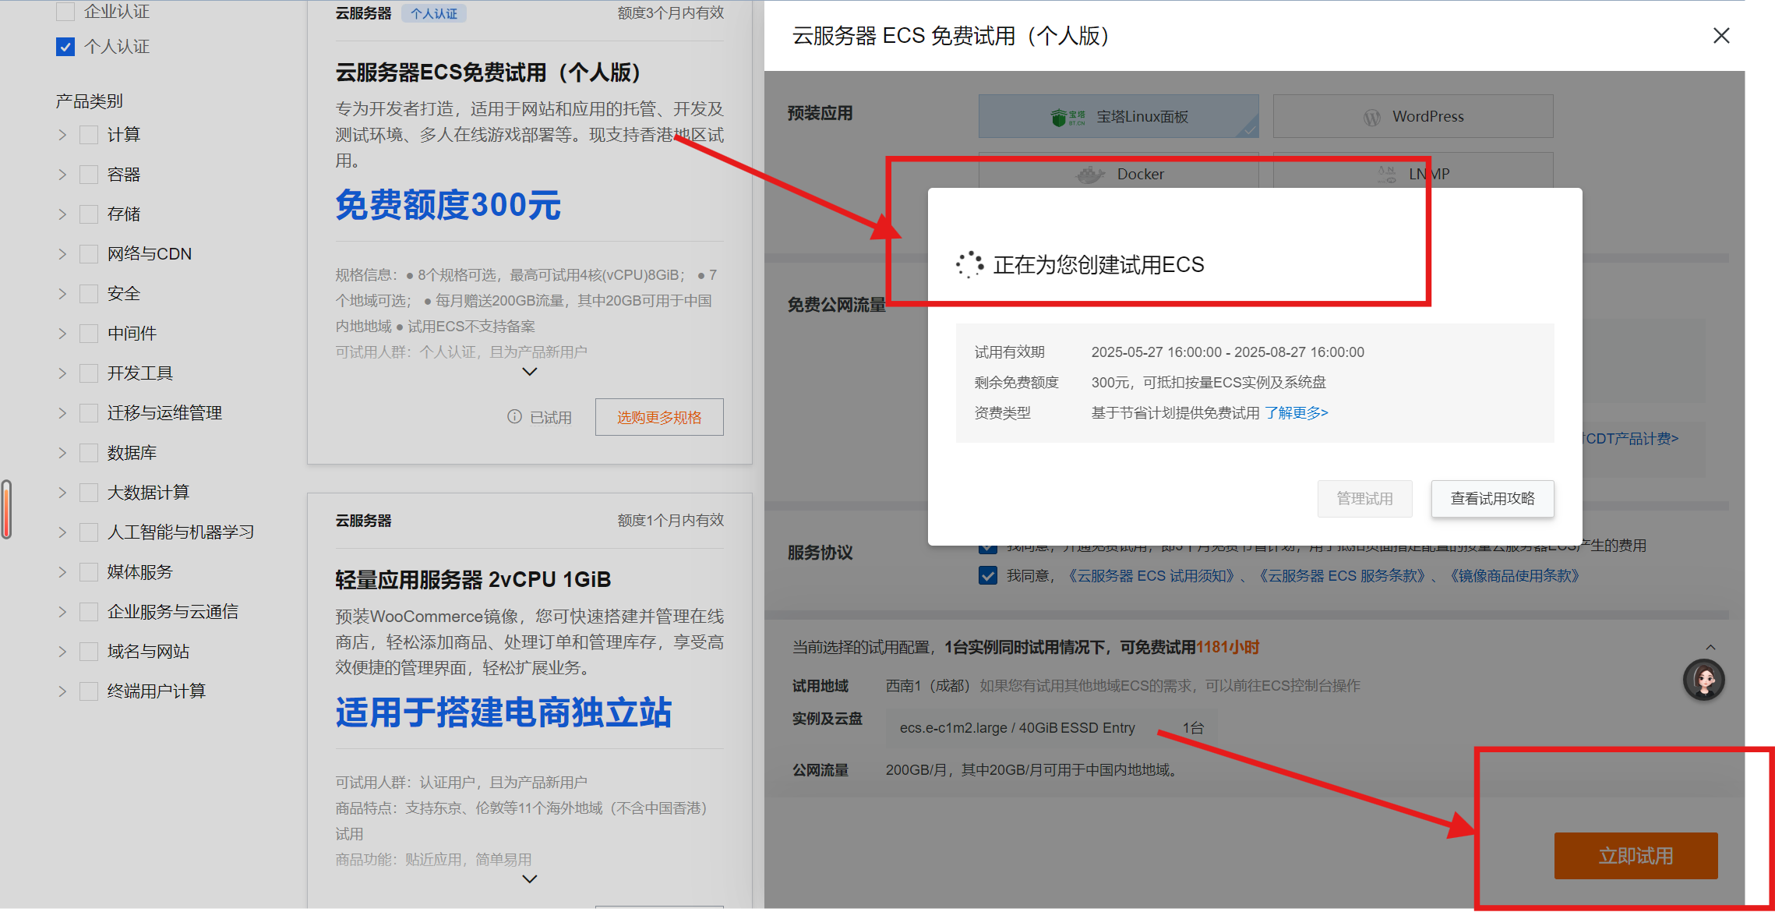Tick the 计算 product category checkbox

(x=89, y=135)
